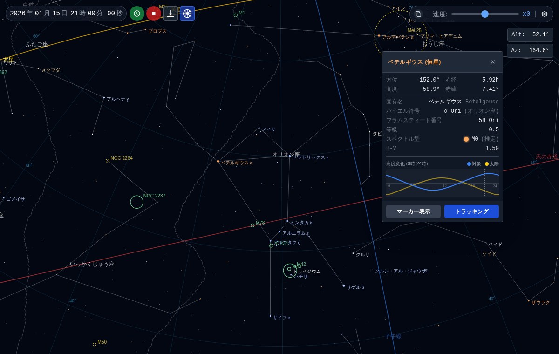Select the リゲル β star
This screenshot has height=354, width=559.
[344, 286]
